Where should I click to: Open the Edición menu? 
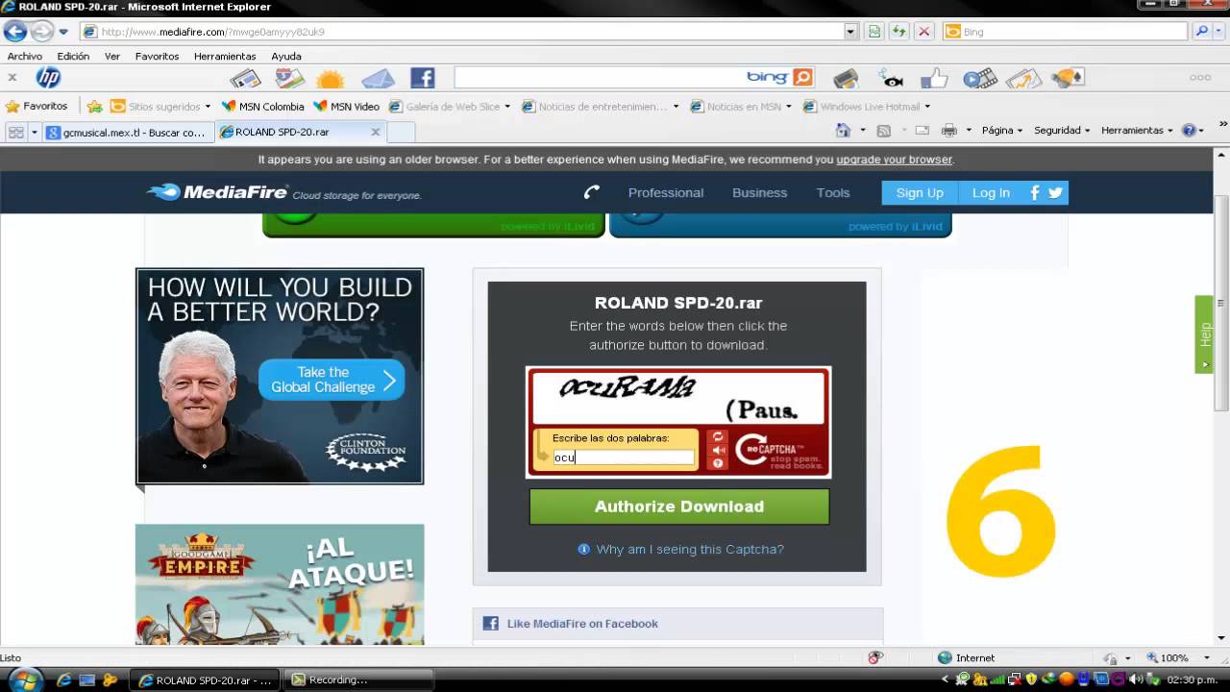pos(73,57)
